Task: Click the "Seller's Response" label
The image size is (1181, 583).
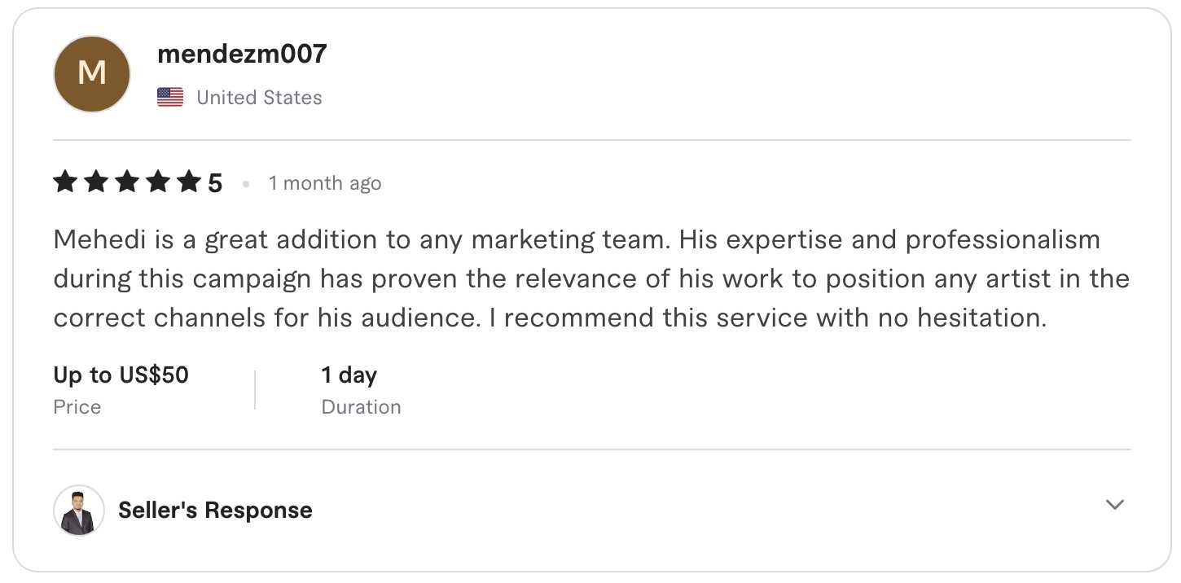Action: (x=215, y=511)
